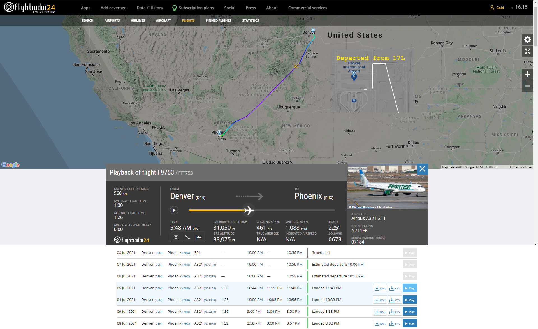Play the 08 Jun 2021 flight

[410, 323]
